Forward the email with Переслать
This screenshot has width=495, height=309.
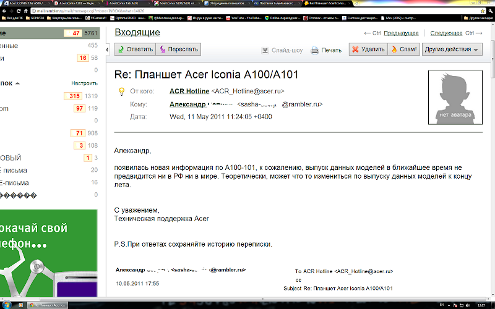[x=178, y=49]
